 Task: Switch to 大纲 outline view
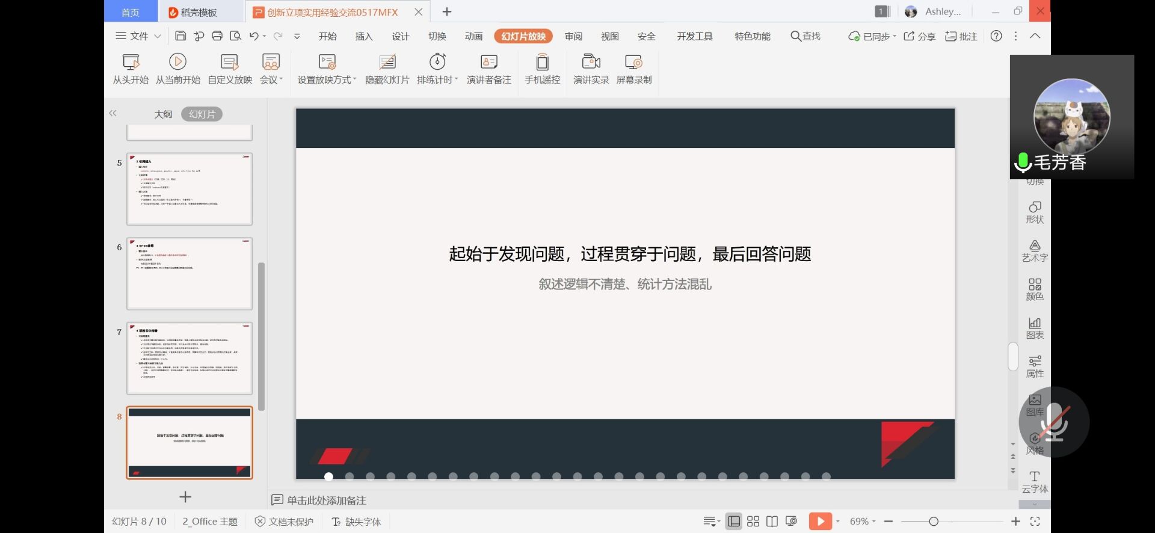tap(163, 114)
